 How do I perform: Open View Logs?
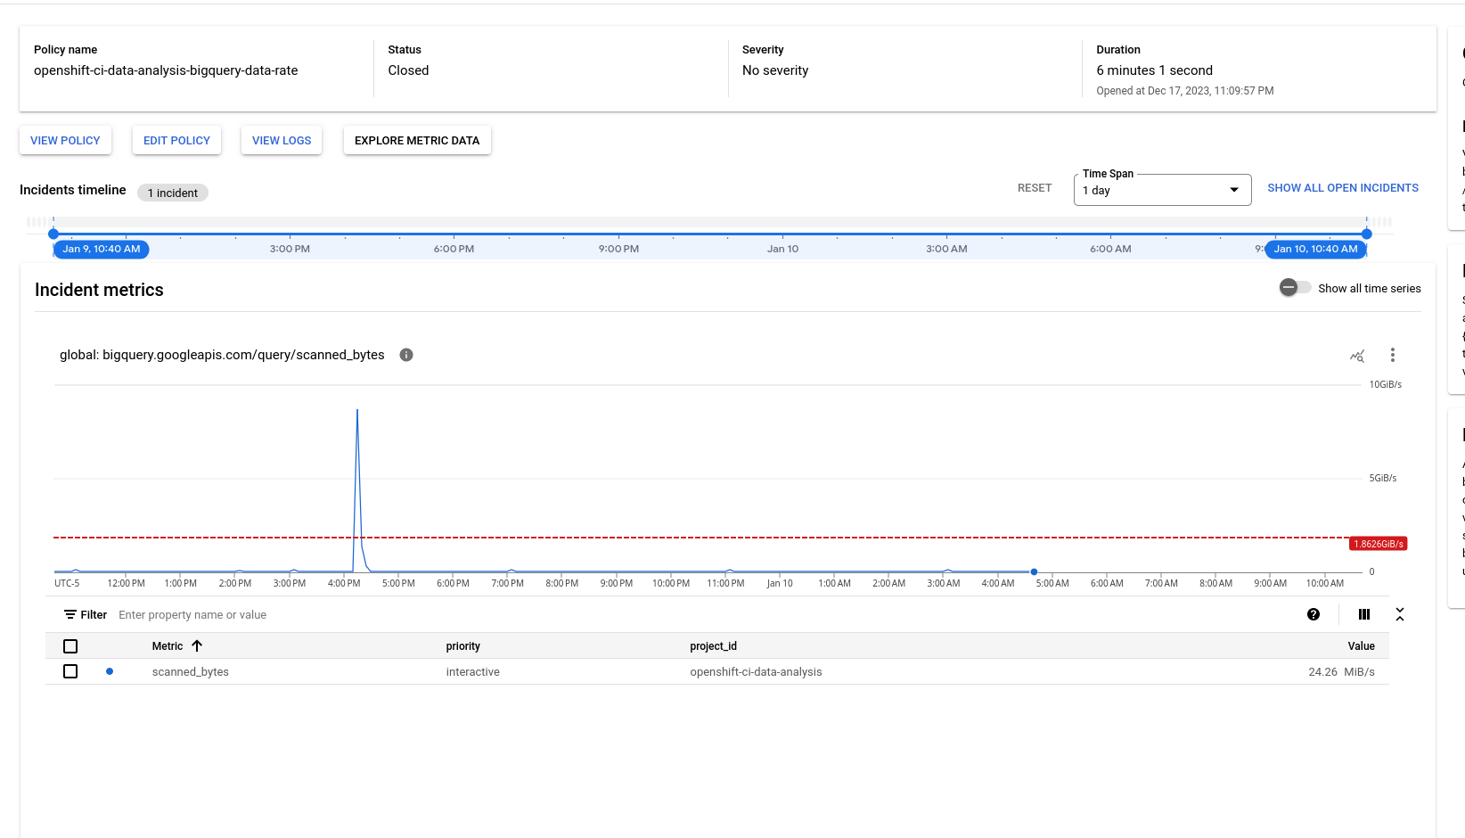(x=282, y=141)
